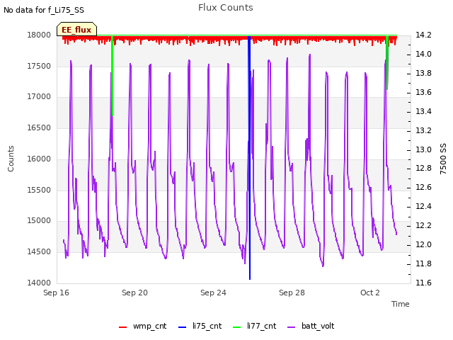
Task: Click the blue li75_cnt legend swatch
Action: [x=182, y=327]
